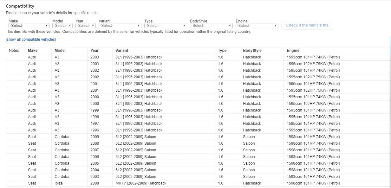391x188 pixels.
Task: Open the Type dropdown
Action: click(166, 26)
